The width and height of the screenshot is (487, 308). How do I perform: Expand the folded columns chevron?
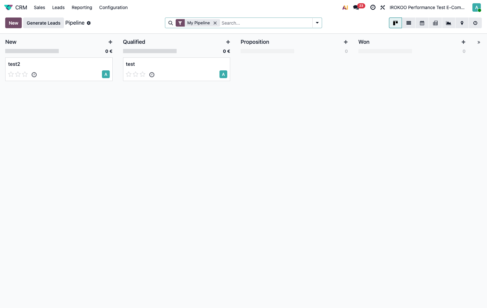(x=479, y=42)
